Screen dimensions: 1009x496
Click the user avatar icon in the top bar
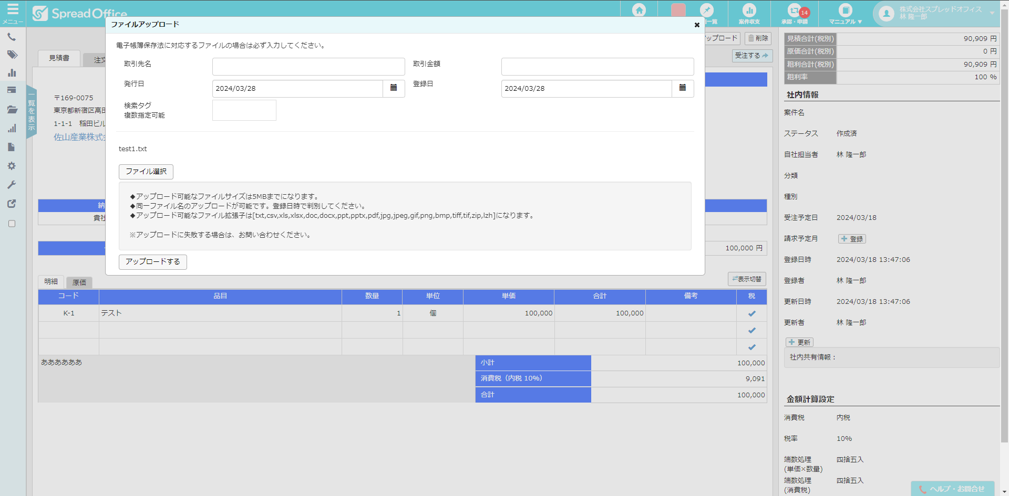coord(886,13)
